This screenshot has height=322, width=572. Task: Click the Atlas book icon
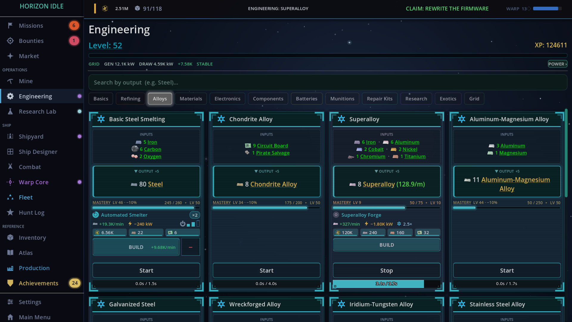tap(10, 253)
